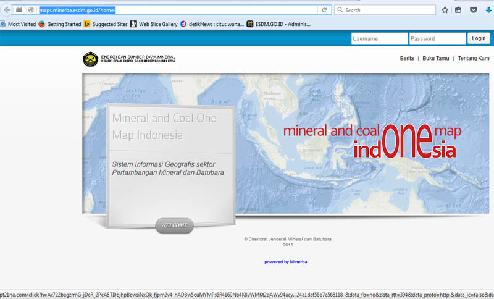Screen dimensions: 494x299
Task: Open the Buku Tamu menu link
Action: (x=436, y=59)
